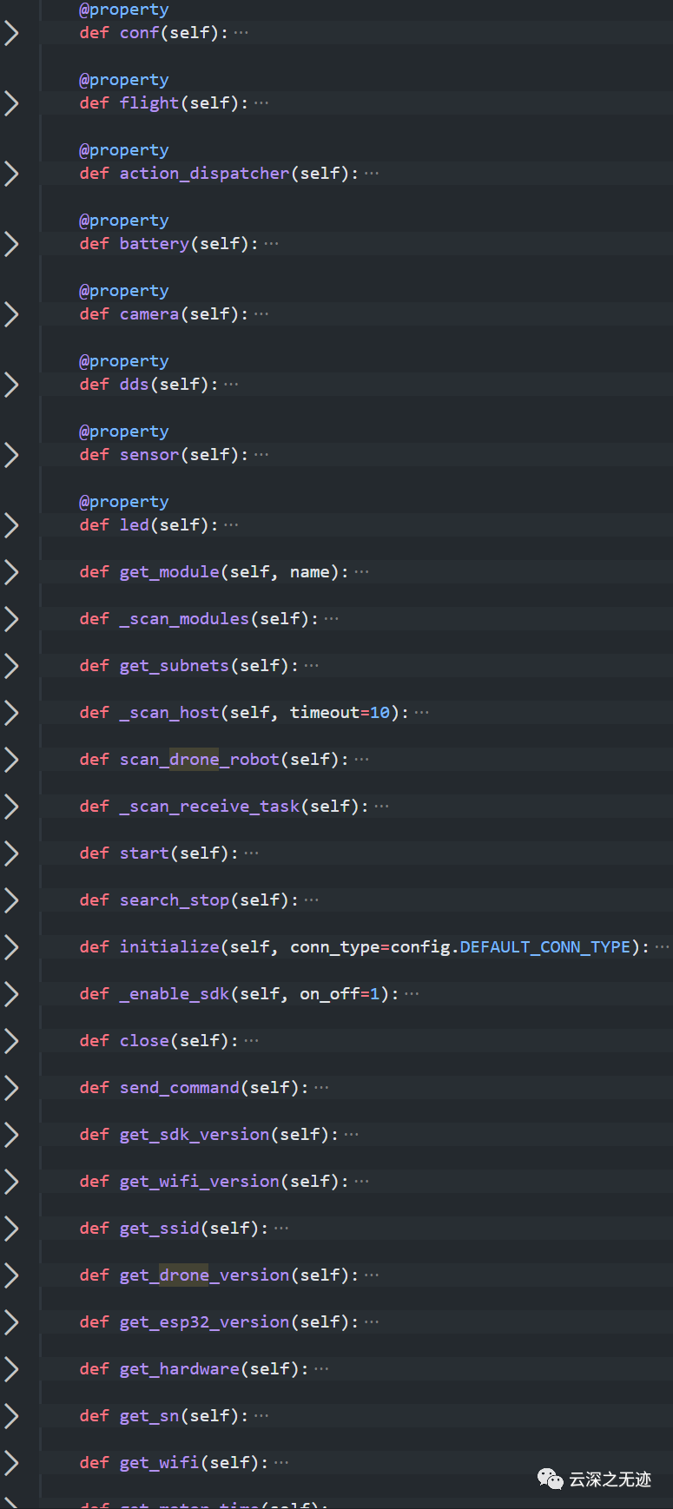The image size is (673, 1509).
Task: Click the fold arrow beside battery method
Action: [11, 244]
